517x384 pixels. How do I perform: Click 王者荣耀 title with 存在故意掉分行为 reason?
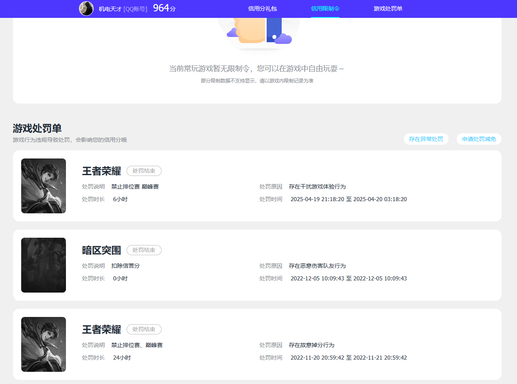tap(101, 330)
